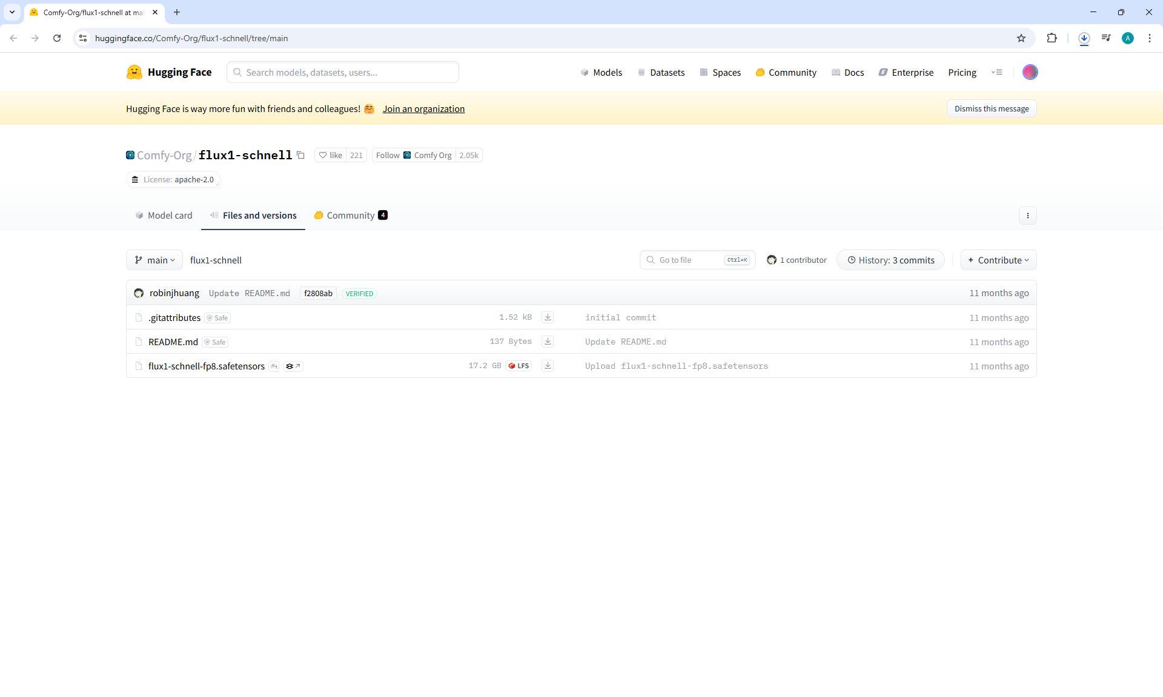Focus the Go to file search field
This screenshot has width=1163, height=697.
pos(689,260)
